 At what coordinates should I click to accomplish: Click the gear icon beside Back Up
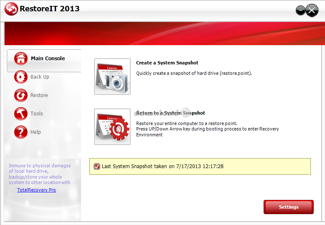(21, 77)
